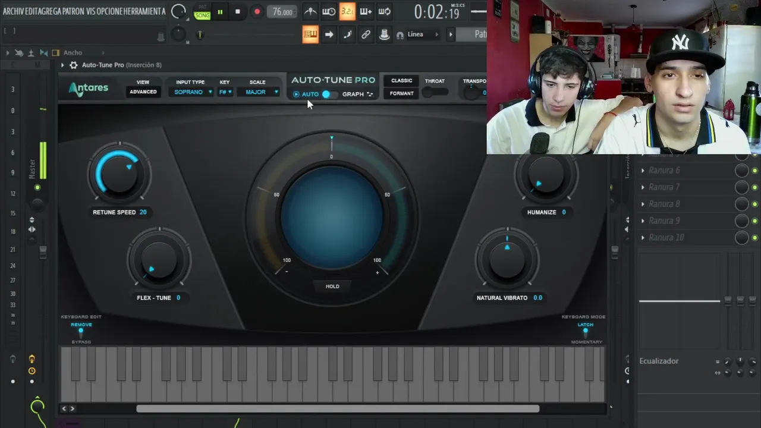Open the Ancho mixer layout dropdown
761x428 pixels.
(x=83, y=53)
